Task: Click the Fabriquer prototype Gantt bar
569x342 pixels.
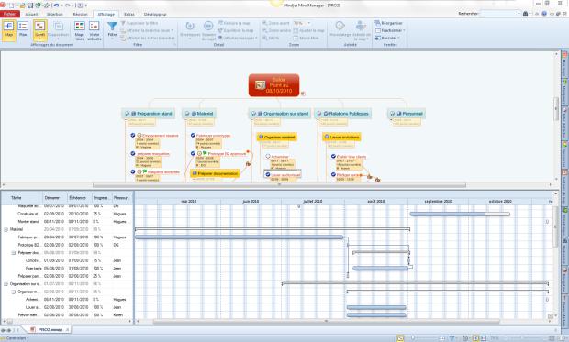Action: pos(240,237)
